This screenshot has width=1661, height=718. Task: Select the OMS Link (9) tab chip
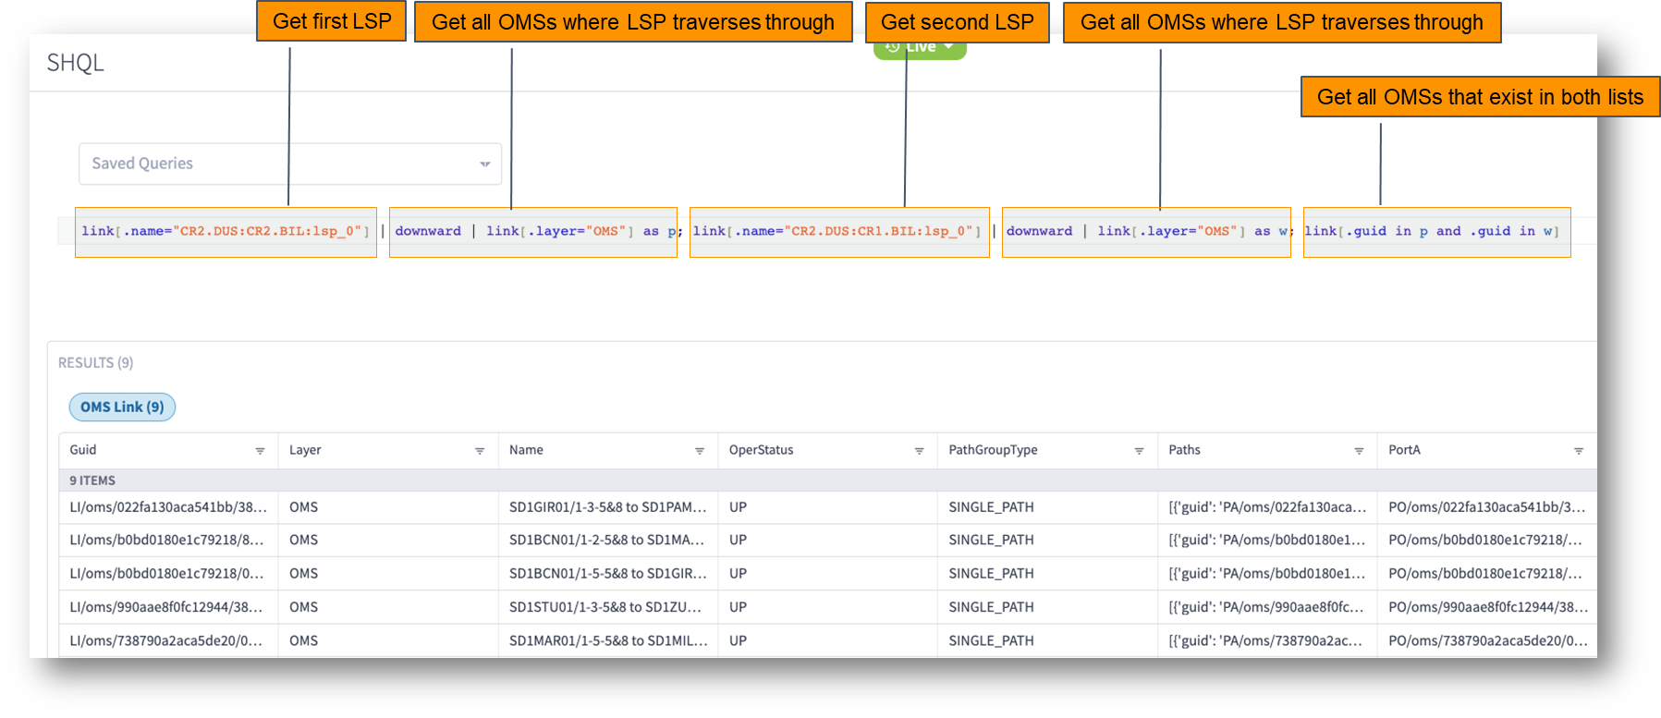pos(122,407)
